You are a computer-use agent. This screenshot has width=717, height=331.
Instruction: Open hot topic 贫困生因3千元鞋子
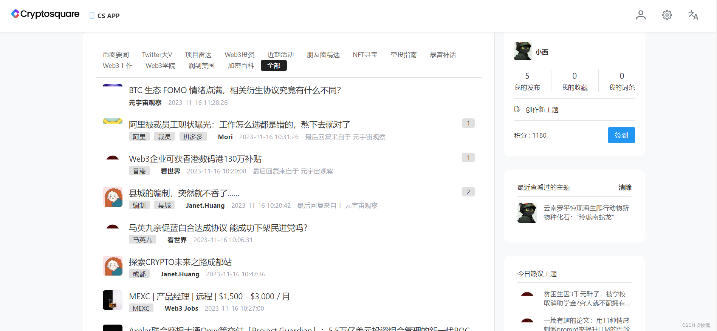pos(587,299)
